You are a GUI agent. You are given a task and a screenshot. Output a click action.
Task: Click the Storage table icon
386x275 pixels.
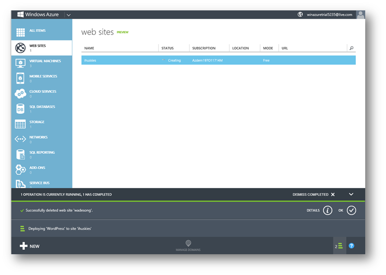20,124
